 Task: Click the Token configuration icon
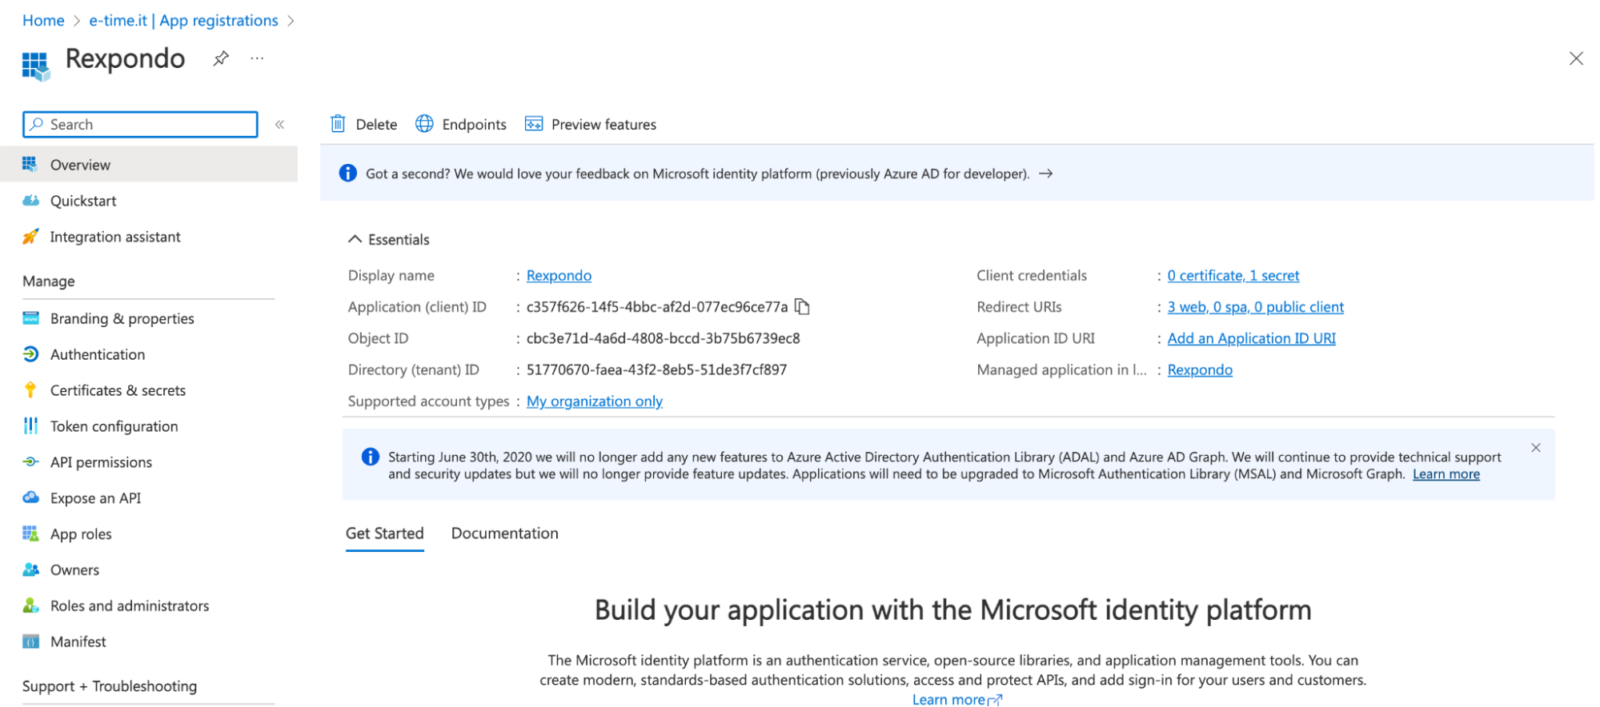30,426
